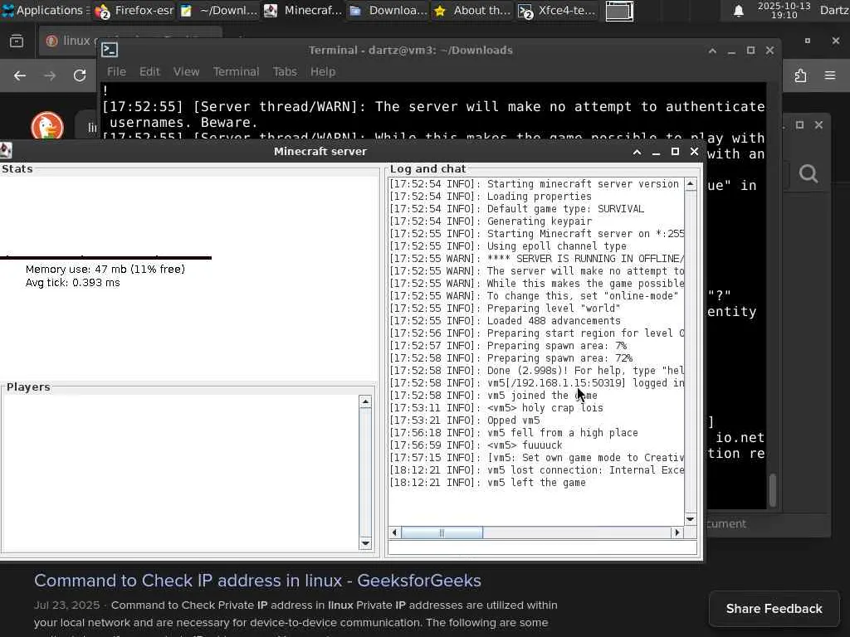Open the Terminal Tabs menu
Viewport: 850px width, 637px height.
[285, 71]
